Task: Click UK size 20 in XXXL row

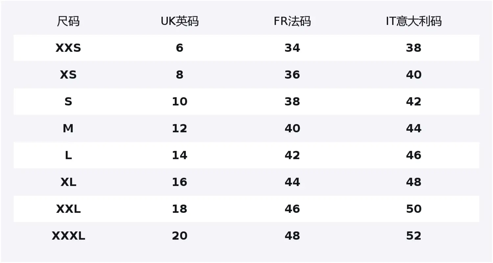Action: [179, 236]
